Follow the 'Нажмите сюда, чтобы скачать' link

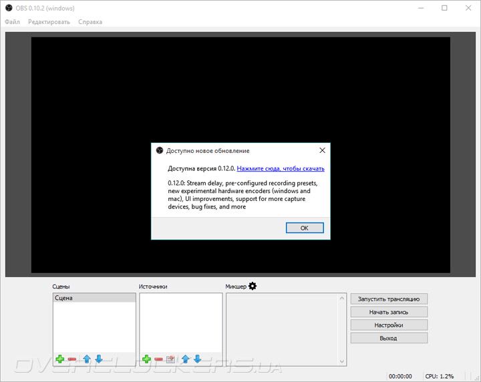tap(281, 168)
